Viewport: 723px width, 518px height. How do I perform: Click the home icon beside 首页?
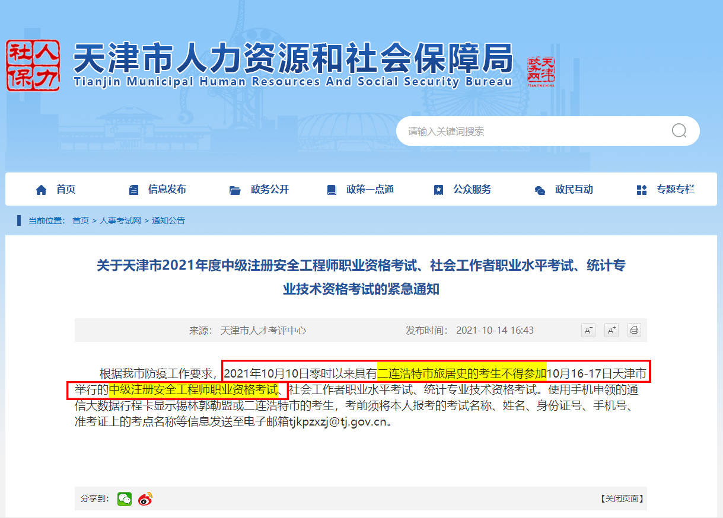pyautogui.click(x=41, y=190)
